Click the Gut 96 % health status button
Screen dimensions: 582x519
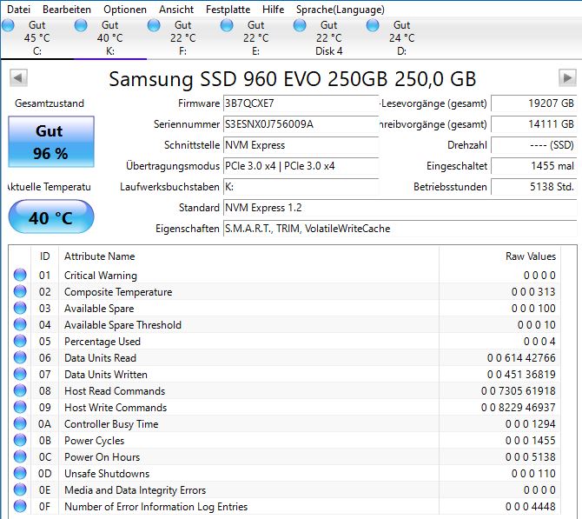pos(51,142)
